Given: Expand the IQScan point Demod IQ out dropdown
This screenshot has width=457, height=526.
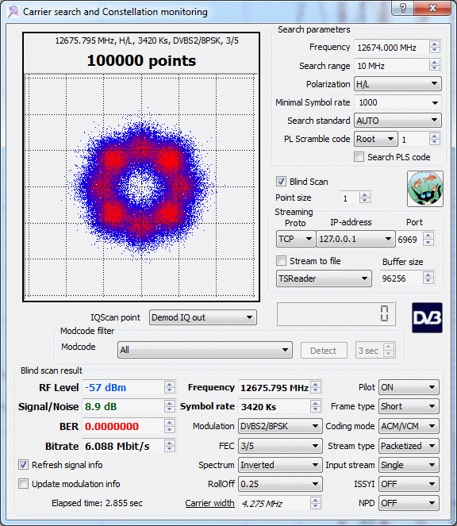Looking at the screenshot, I should pos(202,317).
